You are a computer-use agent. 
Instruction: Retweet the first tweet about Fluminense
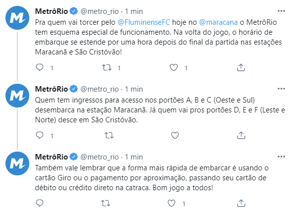click(x=107, y=67)
